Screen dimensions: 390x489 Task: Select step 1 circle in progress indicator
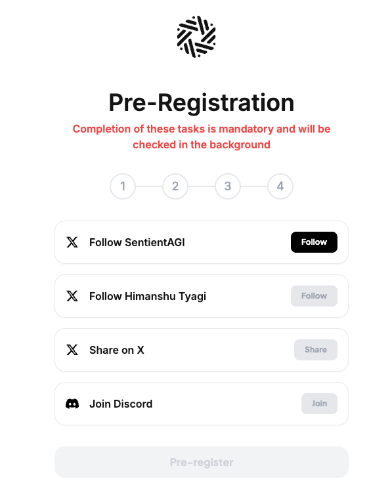123,186
